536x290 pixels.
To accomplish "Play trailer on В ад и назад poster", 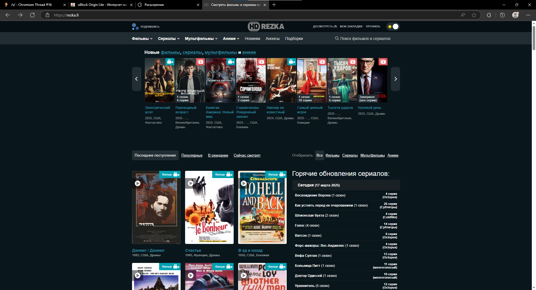I will pos(244,183).
